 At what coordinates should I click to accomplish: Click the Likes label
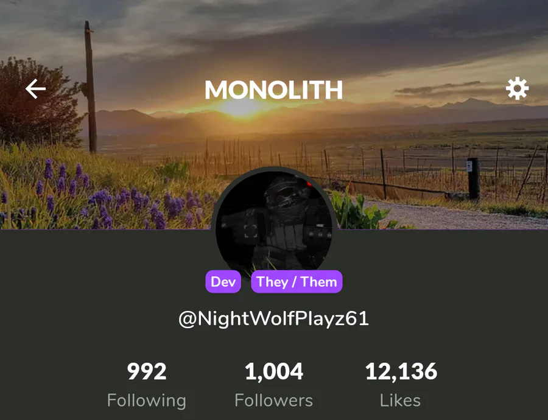[x=400, y=401]
